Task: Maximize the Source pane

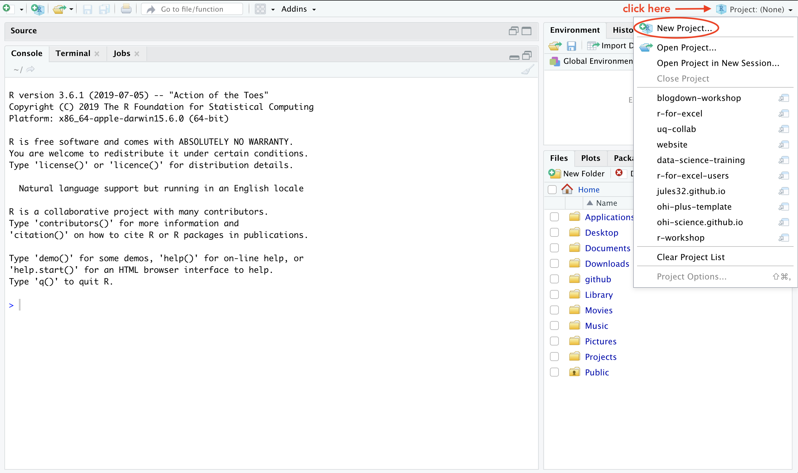Action: point(526,31)
